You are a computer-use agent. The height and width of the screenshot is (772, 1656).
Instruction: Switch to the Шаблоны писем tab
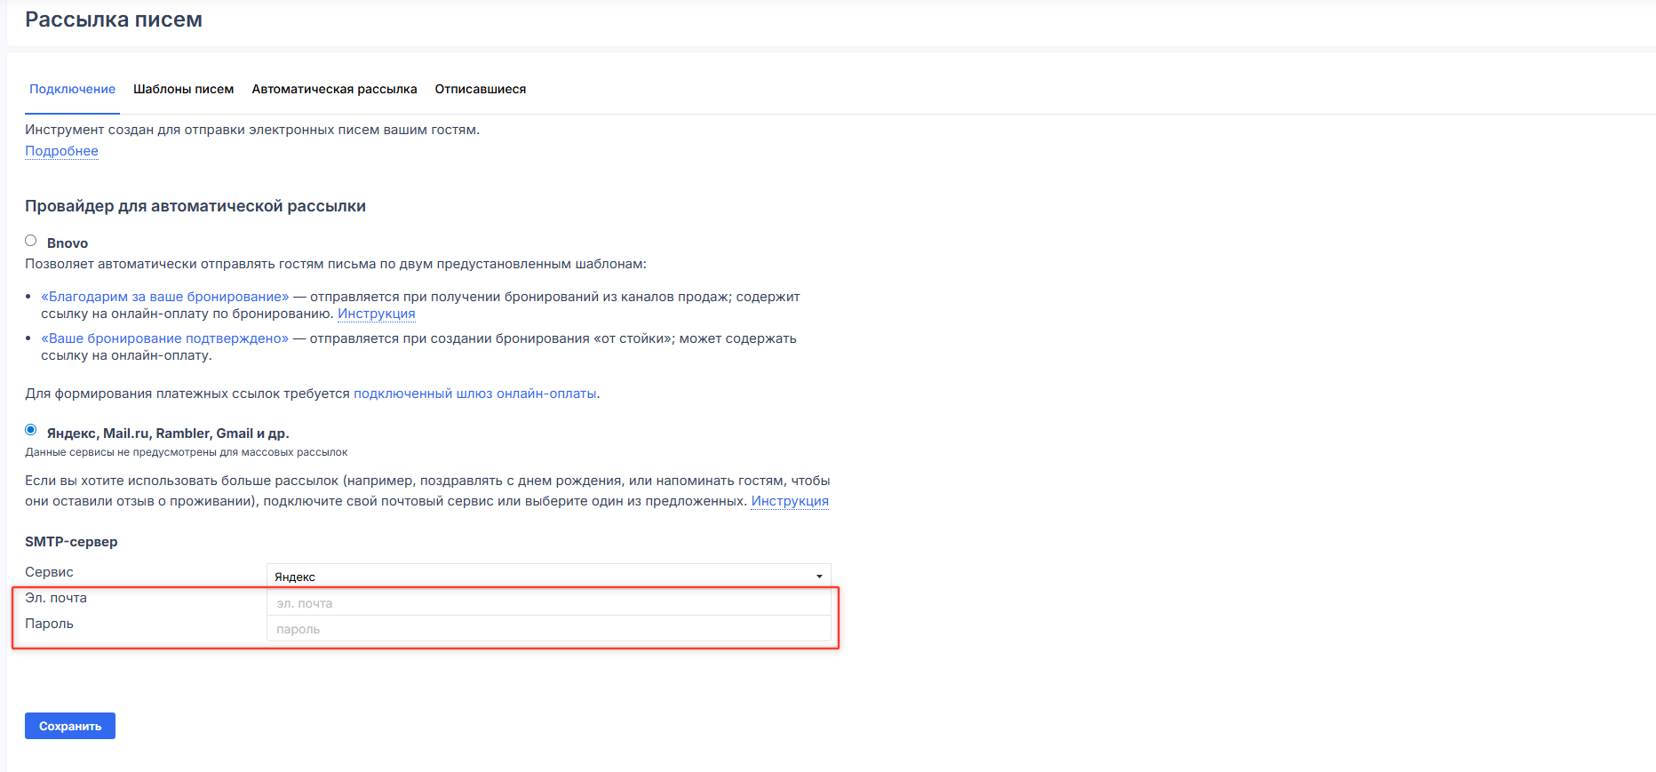(183, 89)
